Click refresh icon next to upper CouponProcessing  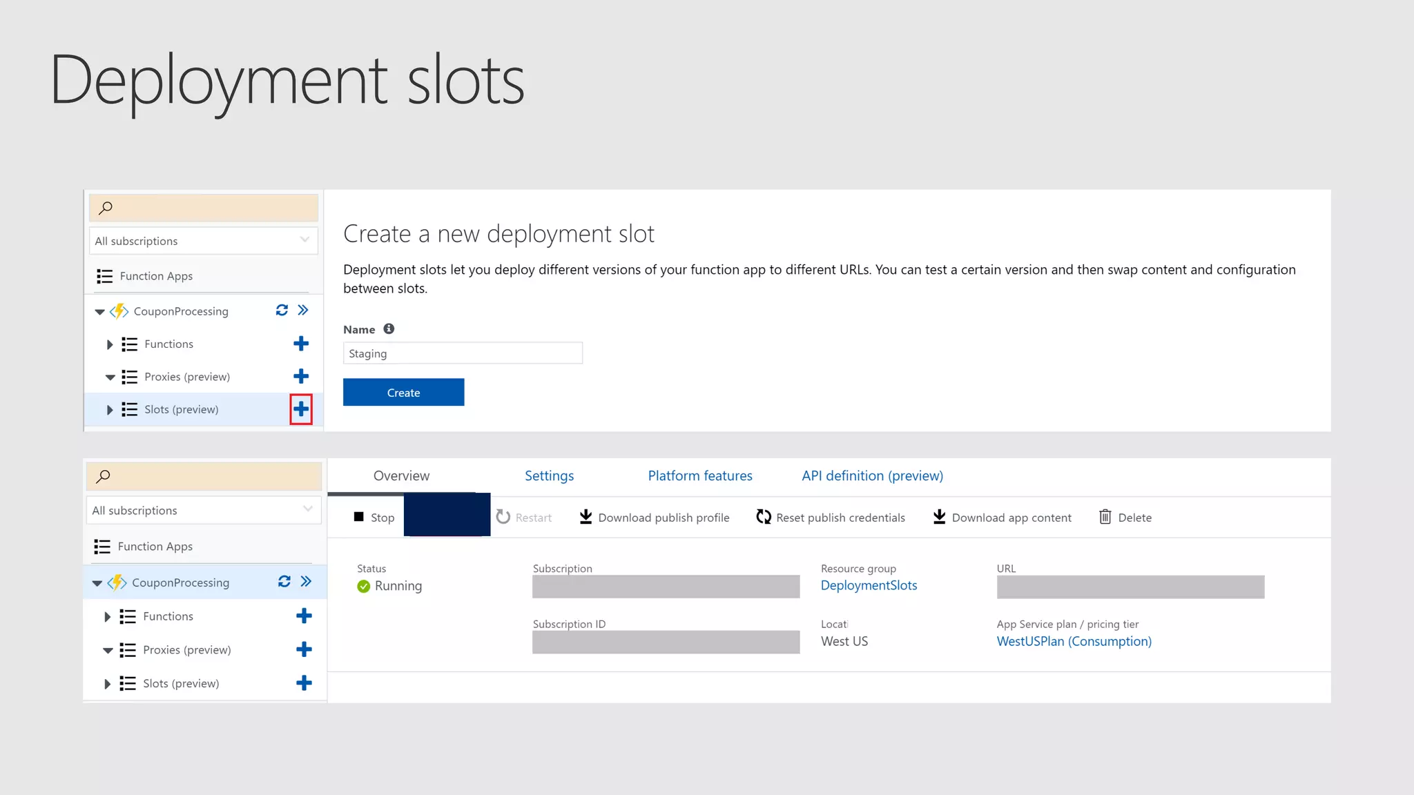[x=282, y=311]
